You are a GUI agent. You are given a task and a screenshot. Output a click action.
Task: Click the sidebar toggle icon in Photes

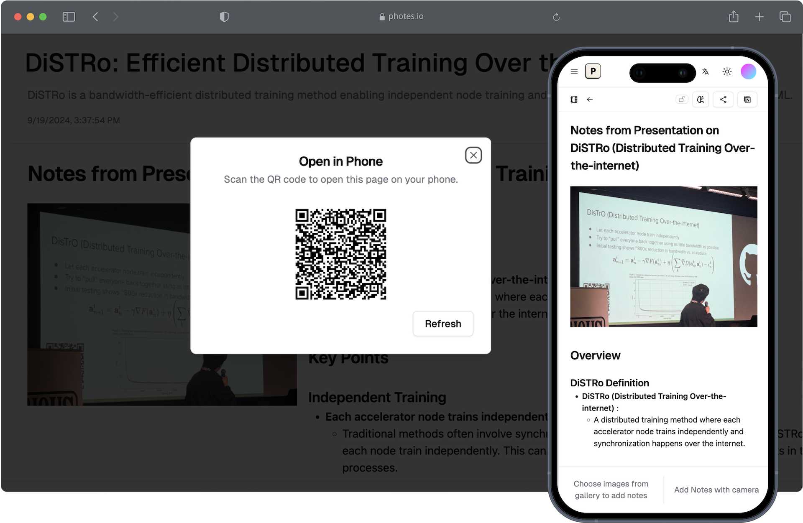(573, 98)
